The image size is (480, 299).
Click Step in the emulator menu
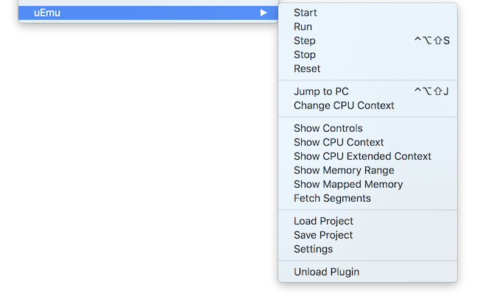coord(304,41)
